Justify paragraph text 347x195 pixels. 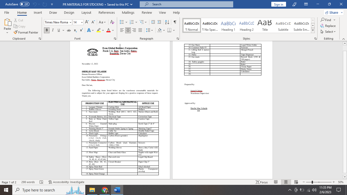[140, 30]
